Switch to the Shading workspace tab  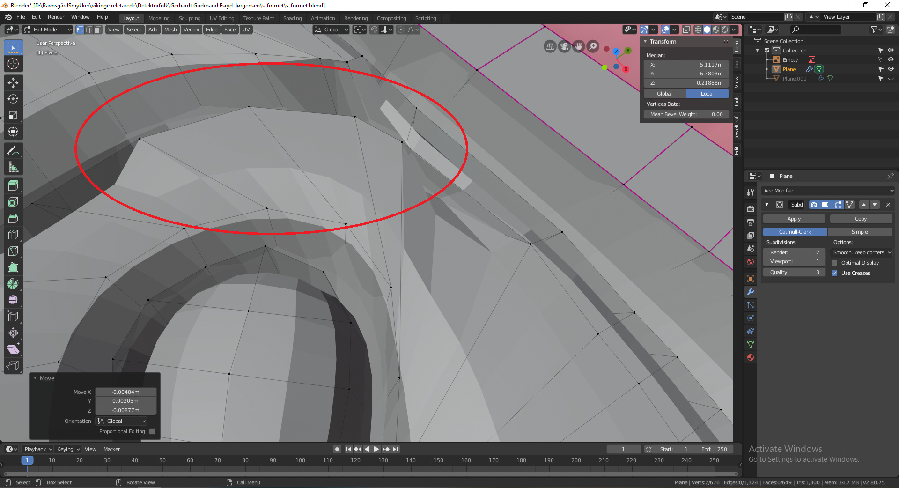coord(292,18)
